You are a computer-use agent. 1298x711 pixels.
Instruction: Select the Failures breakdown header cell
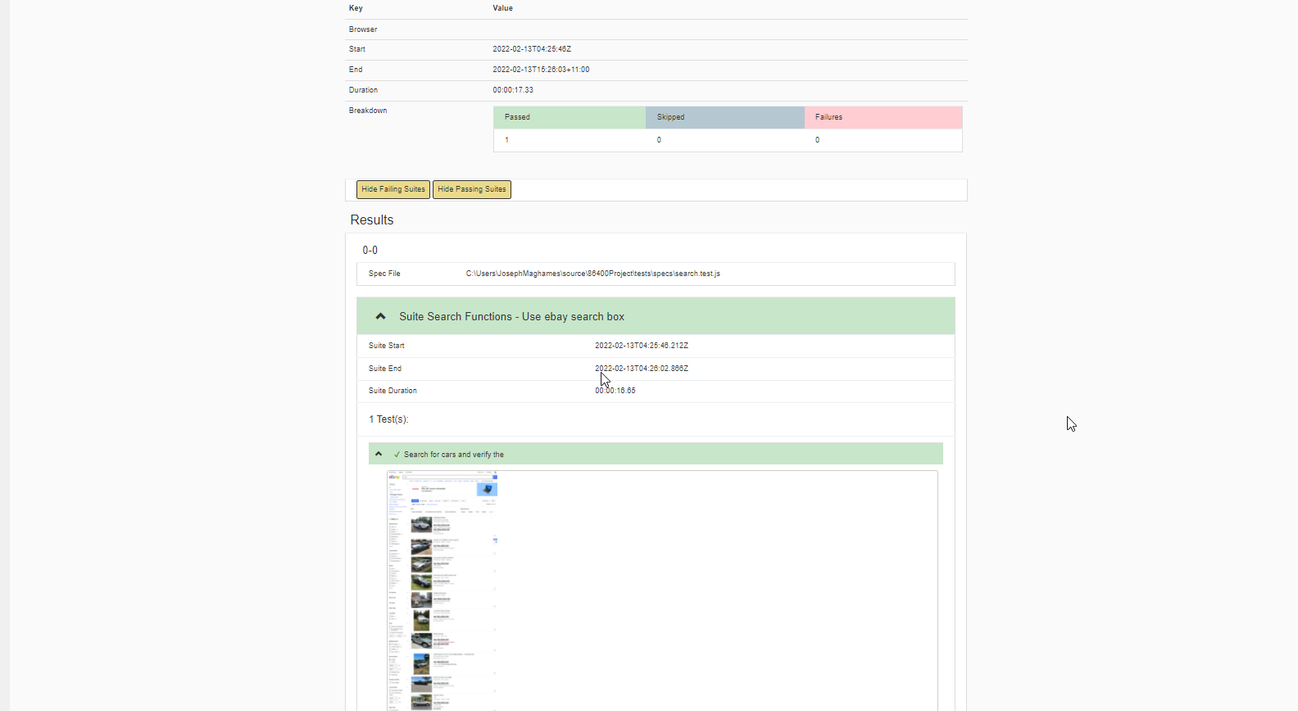[883, 117]
